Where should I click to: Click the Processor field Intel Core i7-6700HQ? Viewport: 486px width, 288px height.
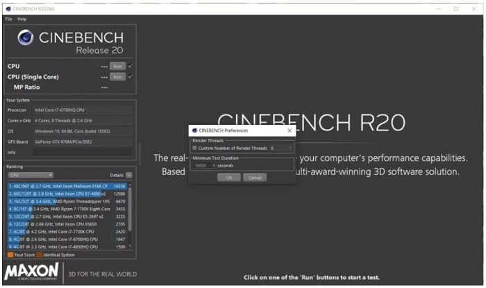click(x=83, y=110)
